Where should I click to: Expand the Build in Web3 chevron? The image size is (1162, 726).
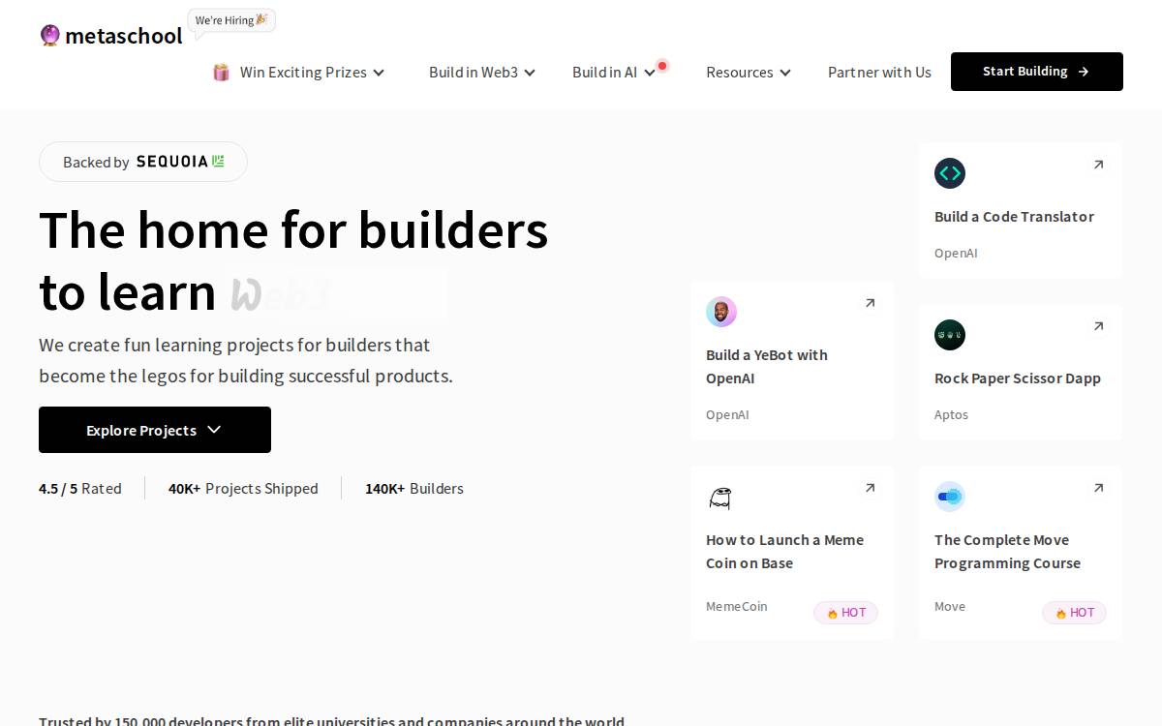530,73
